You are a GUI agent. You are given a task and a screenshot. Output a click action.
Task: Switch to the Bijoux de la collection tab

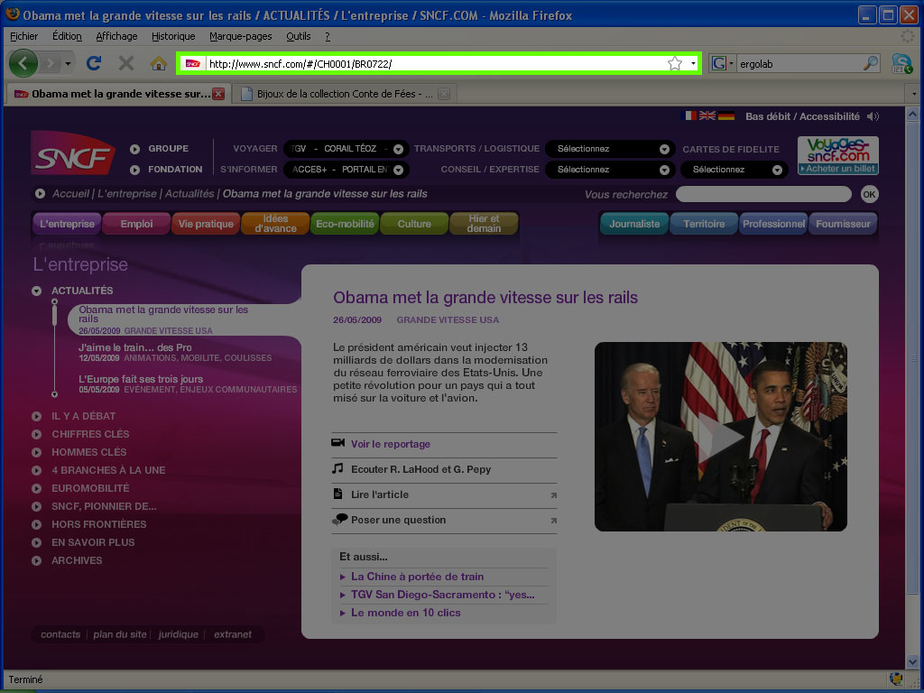click(x=345, y=94)
